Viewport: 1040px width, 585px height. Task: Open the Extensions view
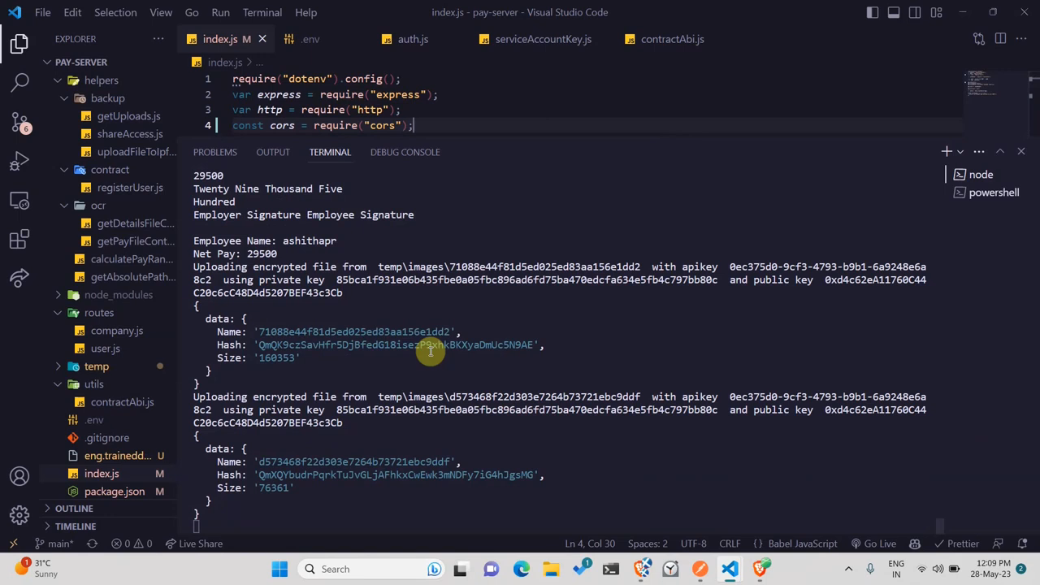[19, 239]
